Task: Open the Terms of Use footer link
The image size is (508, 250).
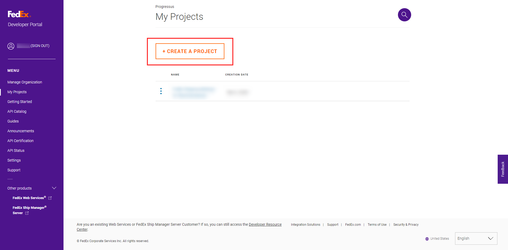Action: 377,224
